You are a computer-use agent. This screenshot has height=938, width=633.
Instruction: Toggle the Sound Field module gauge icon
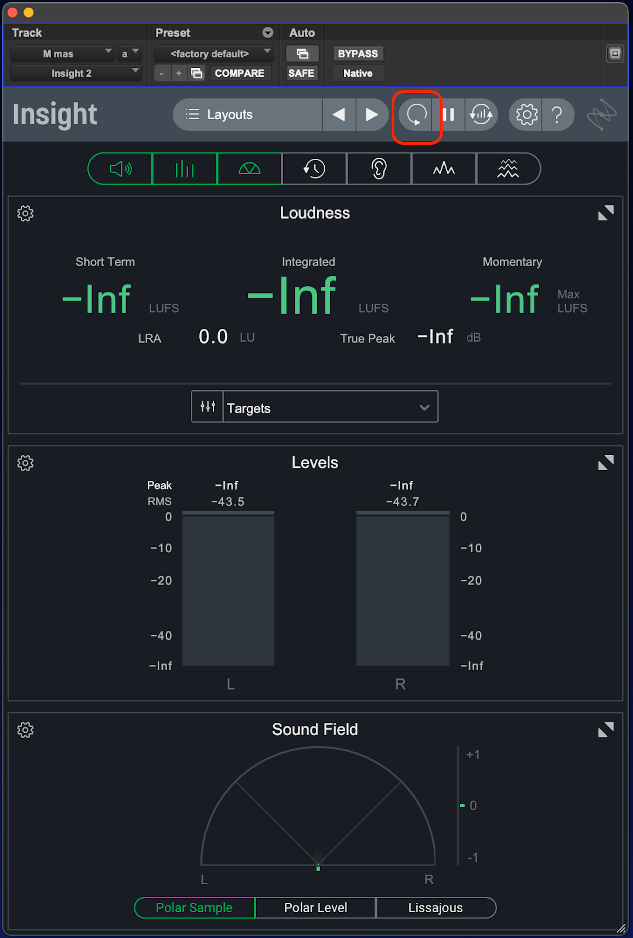click(x=250, y=169)
